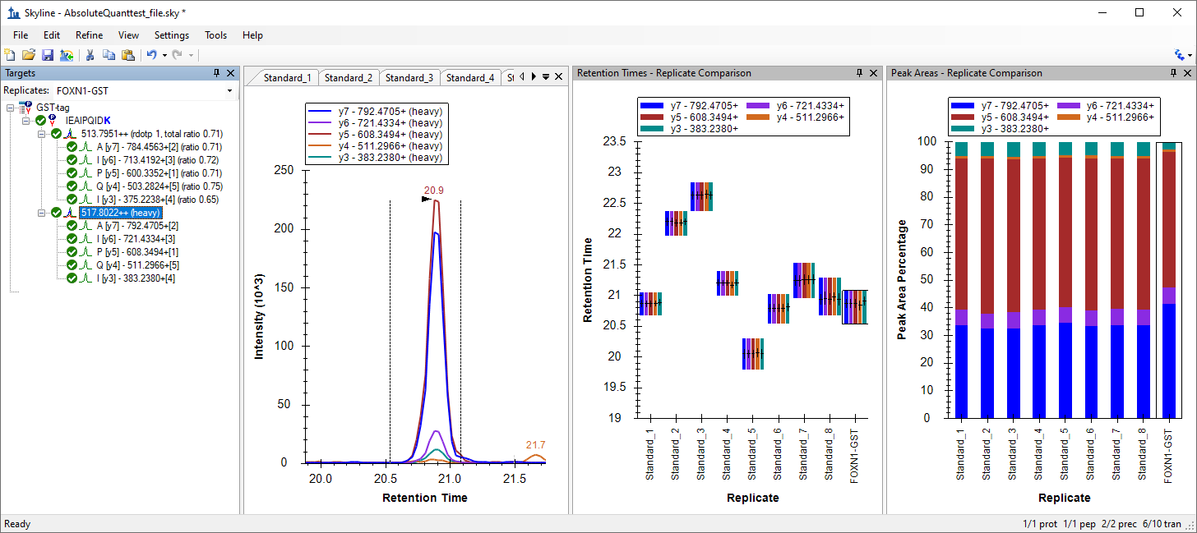Click the 20.9 peak label in chromatogram
The width and height of the screenshot is (1197, 533).
pos(434,191)
